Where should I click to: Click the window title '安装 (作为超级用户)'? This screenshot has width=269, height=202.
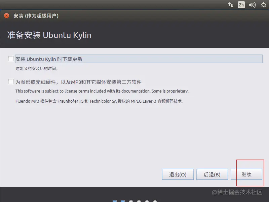coord(36,16)
